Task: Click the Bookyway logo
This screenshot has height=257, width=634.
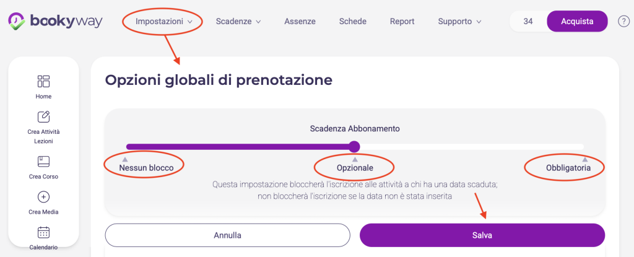Action: [x=56, y=21]
